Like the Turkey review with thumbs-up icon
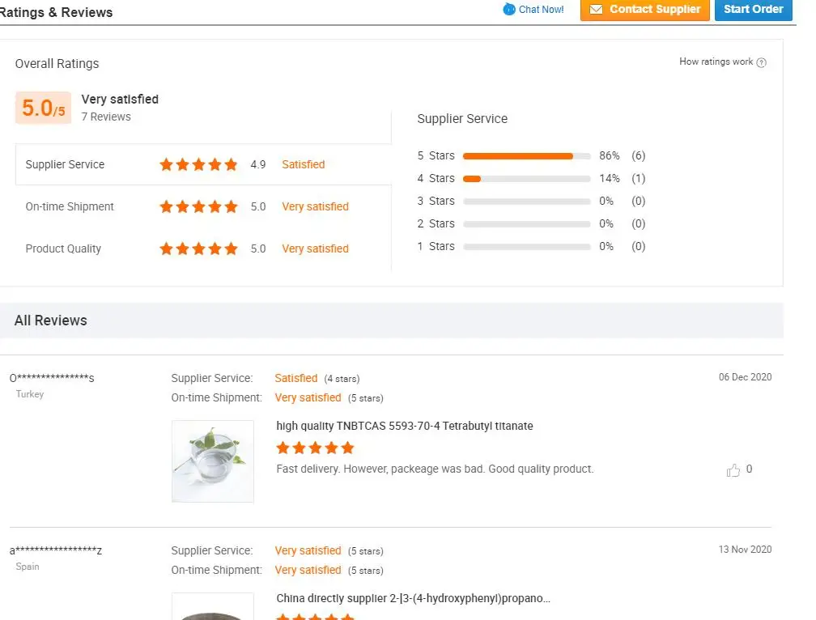Screen dimensions: 816x620 click(733, 470)
